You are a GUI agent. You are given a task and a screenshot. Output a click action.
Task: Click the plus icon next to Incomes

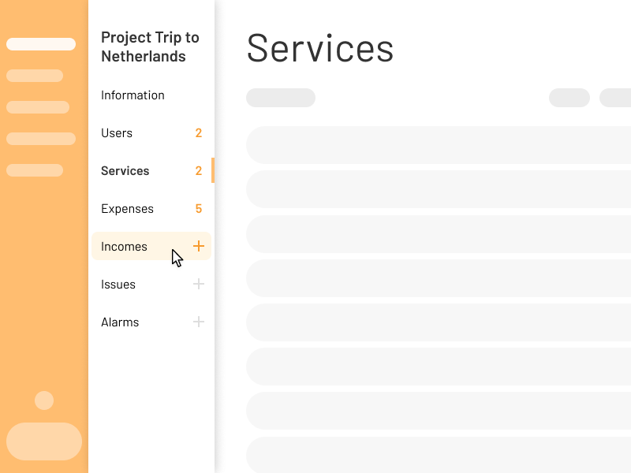pyautogui.click(x=199, y=246)
